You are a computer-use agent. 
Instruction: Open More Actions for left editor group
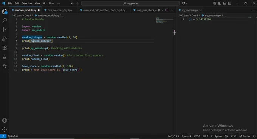tap(172, 10)
